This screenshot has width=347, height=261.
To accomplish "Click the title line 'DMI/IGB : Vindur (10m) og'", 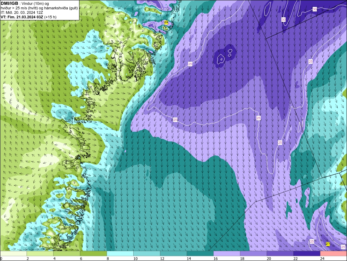I will (25, 3).
